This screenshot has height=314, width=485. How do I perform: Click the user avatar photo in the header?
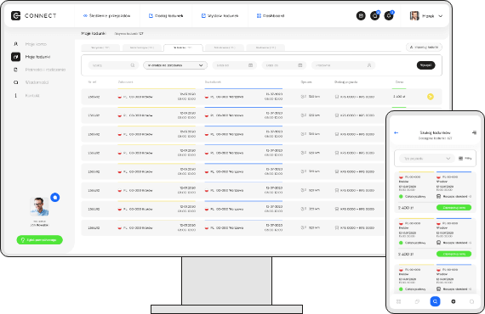(x=414, y=16)
